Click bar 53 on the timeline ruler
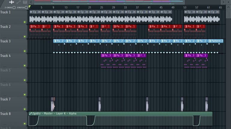The width and height of the screenshot is (231, 129). point(185,7)
